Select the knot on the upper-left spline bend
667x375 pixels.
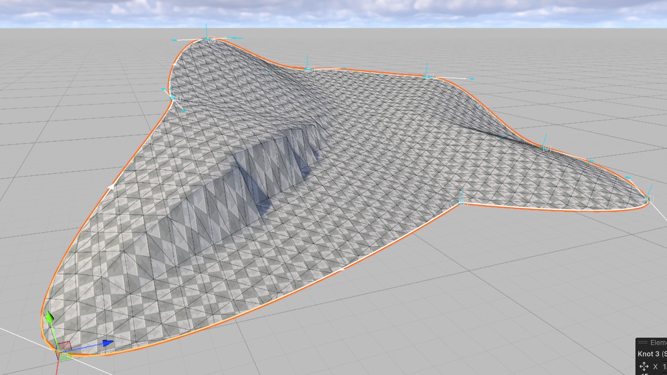pyautogui.click(x=173, y=98)
